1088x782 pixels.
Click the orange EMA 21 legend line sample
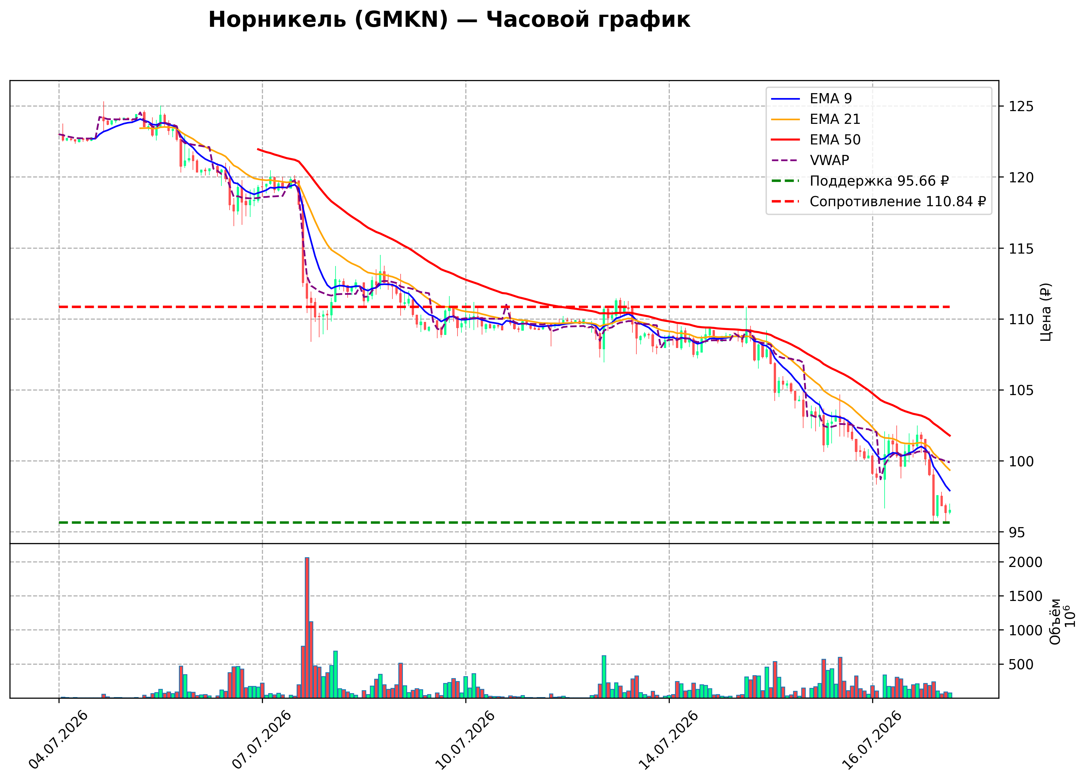[x=785, y=119]
